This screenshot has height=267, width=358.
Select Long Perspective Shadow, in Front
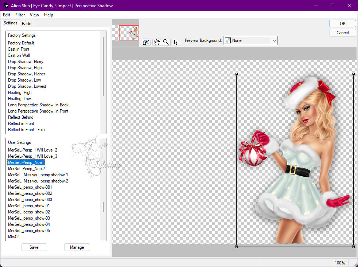pos(38,111)
